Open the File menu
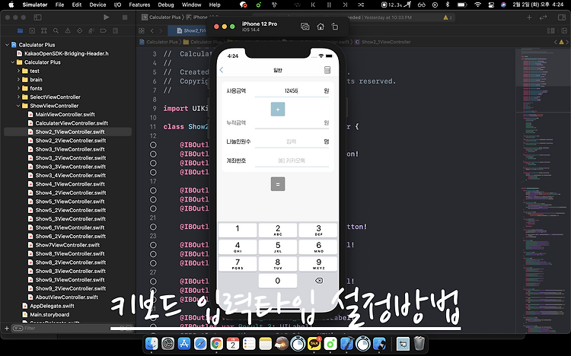Image resolution: width=571 pixels, height=356 pixels. (59, 5)
